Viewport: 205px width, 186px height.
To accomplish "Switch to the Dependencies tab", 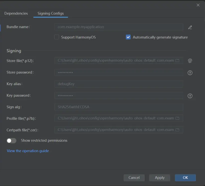I will pos(16,13).
